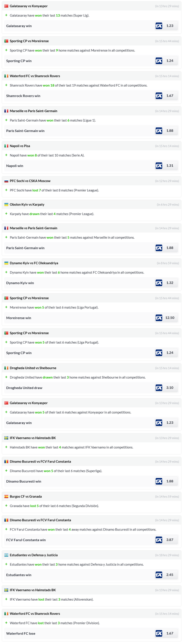This screenshot has height=643, width=183.
Task: Click the 1X bookmaker icon beside odds 12.50
Action: [x=159, y=318]
